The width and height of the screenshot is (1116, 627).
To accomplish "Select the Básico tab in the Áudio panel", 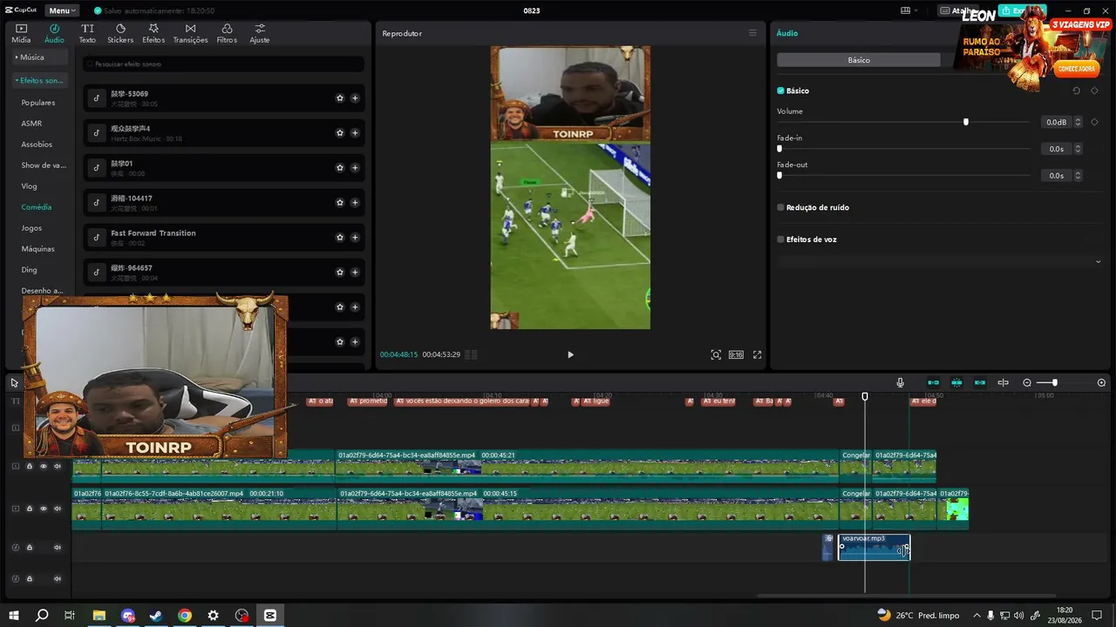I will click(859, 60).
